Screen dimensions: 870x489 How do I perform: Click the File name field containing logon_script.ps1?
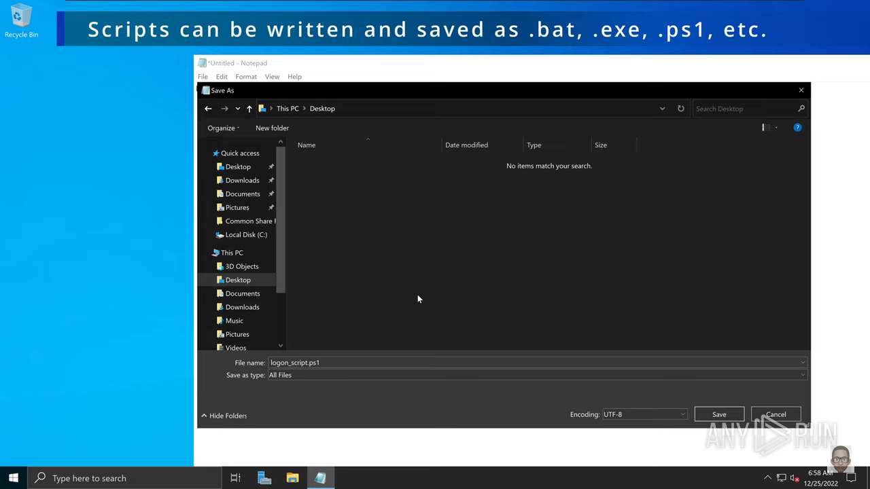click(537, 363)
